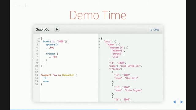The height and width of the screenshot is (110, 196).
Task: Click "EMPIRE" value in results
Action: point(117,54)
